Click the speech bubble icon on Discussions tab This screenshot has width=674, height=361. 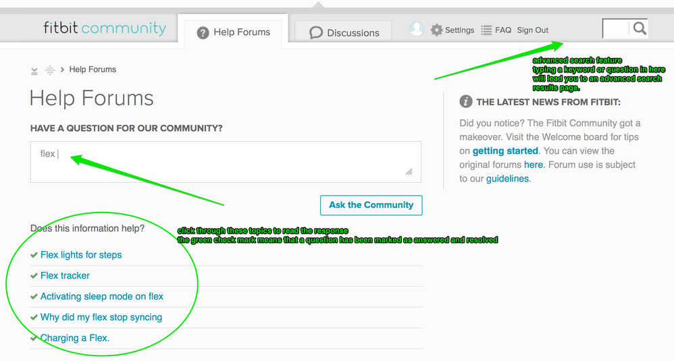pyautogui.click(x=316, y=33)
